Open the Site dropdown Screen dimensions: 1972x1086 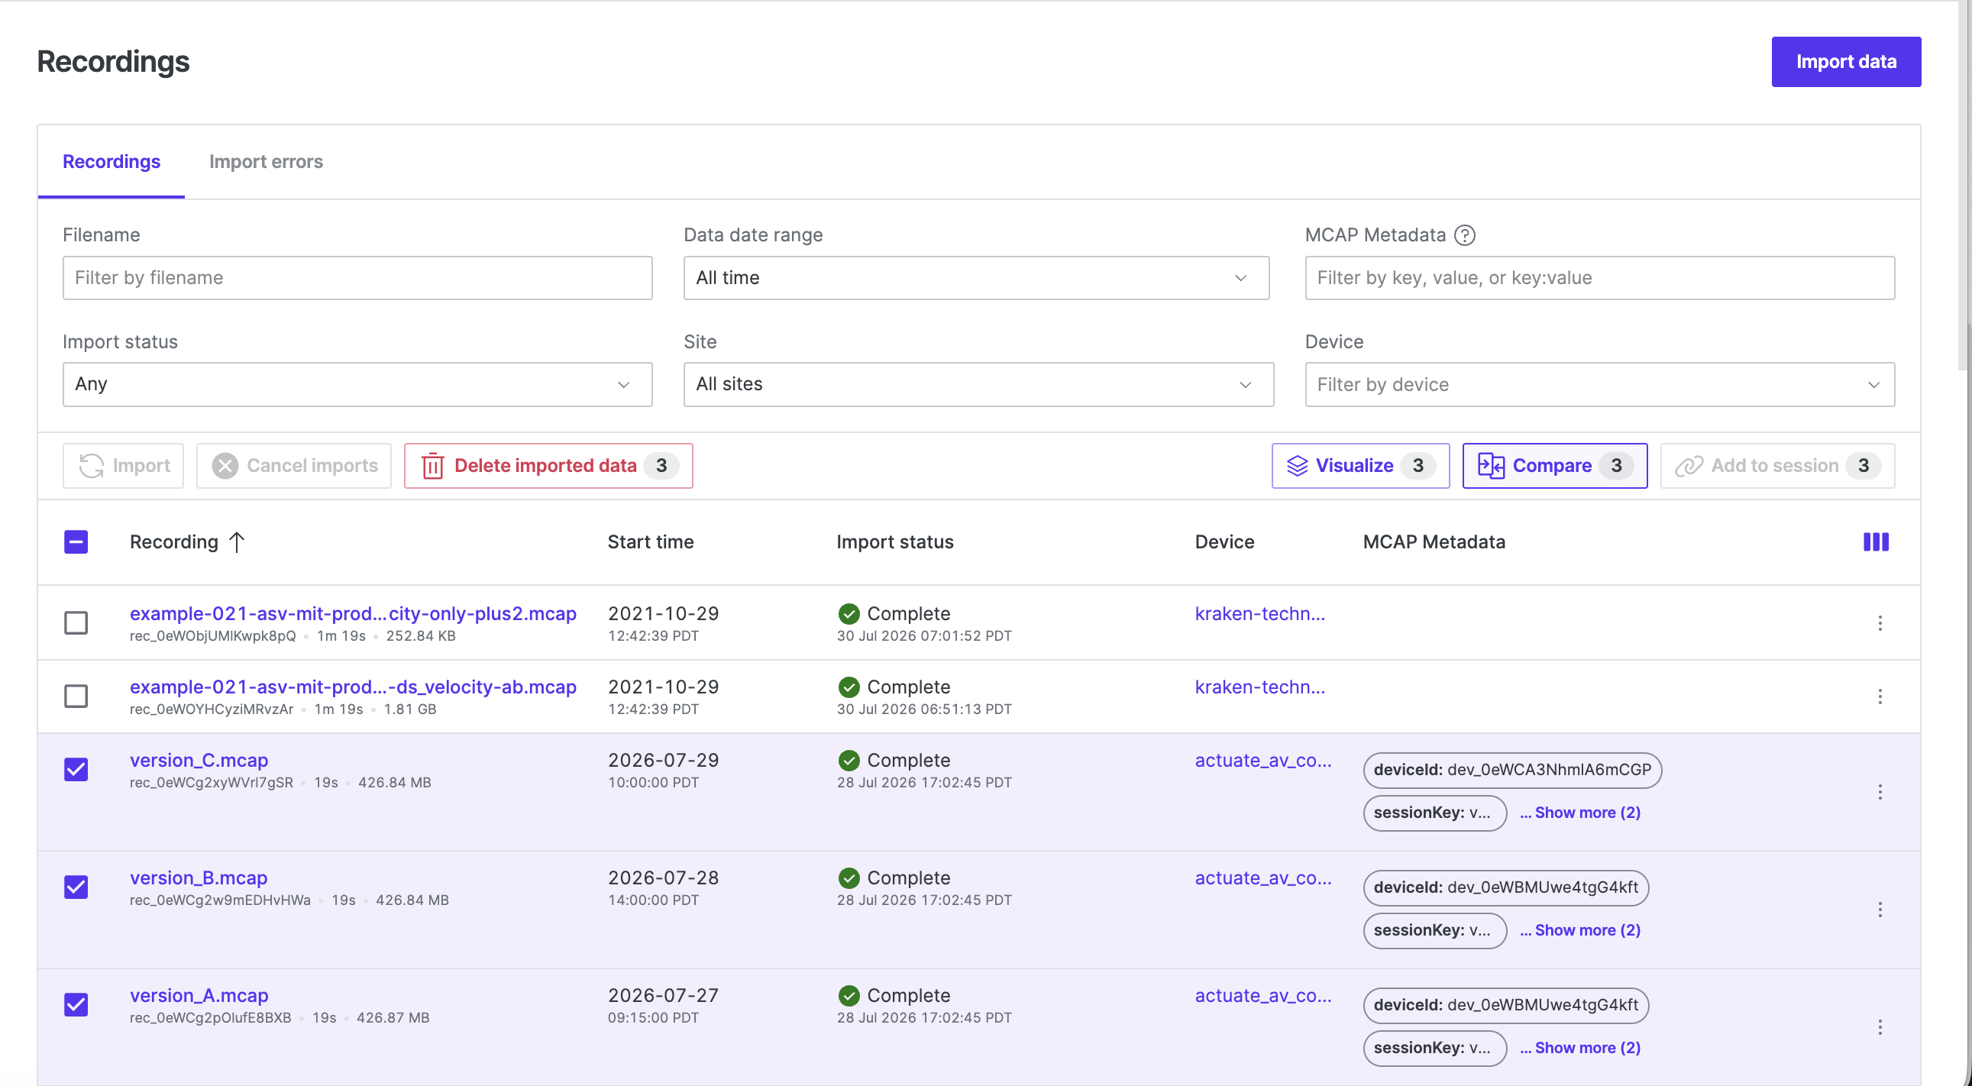[x=978, y=384]
